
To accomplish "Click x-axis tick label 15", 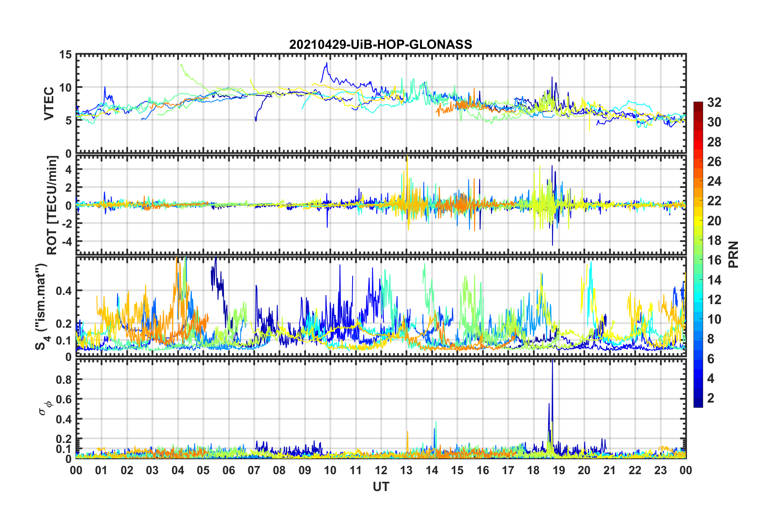I will pos(457,470).
